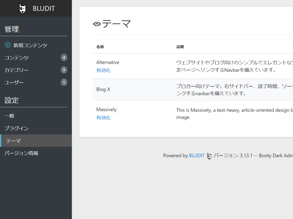Click the 名称 column header

tap(100, 47)
